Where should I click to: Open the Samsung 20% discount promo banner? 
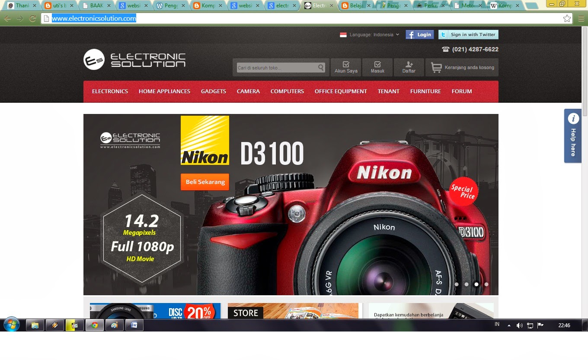click(x=155, y=311)
